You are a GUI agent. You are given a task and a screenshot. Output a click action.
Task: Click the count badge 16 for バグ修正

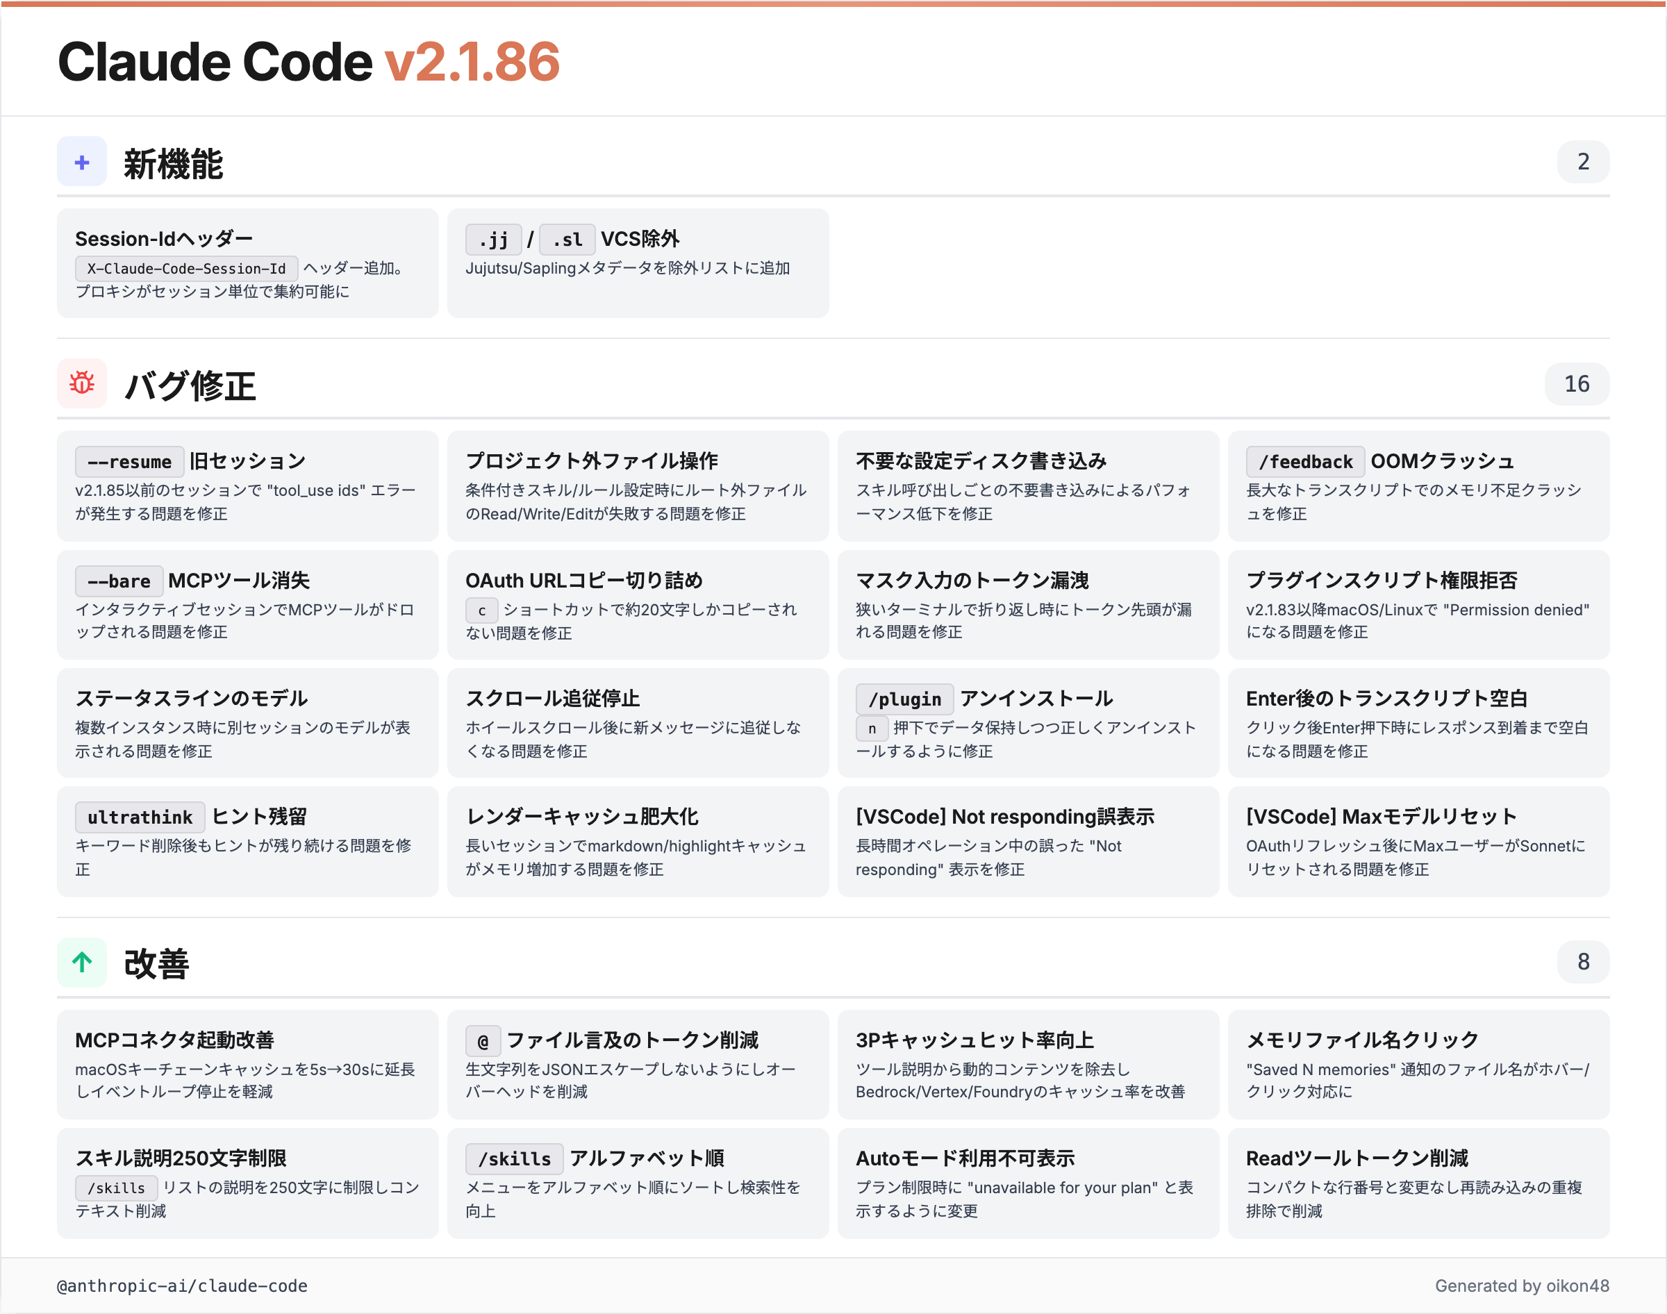[1576, 384]
